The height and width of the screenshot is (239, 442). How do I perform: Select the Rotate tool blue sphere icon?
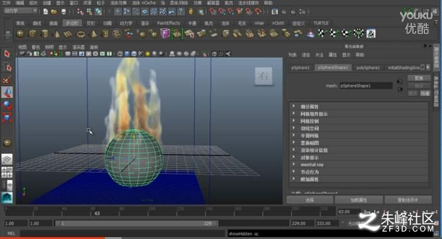pos(7,104)
